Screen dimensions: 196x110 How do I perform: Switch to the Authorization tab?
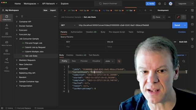pos(77,32)
